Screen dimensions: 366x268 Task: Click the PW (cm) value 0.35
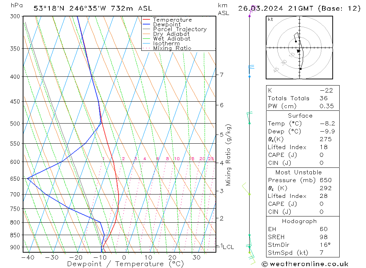[x=326, y=106]
